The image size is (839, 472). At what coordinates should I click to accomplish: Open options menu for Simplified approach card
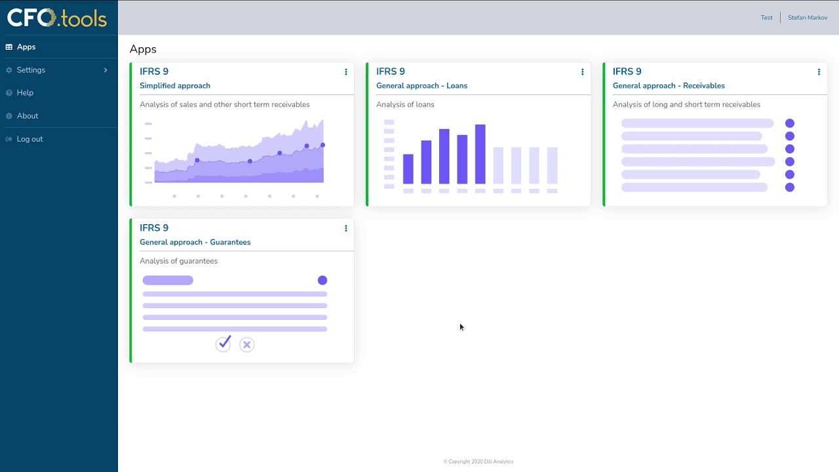345,72
